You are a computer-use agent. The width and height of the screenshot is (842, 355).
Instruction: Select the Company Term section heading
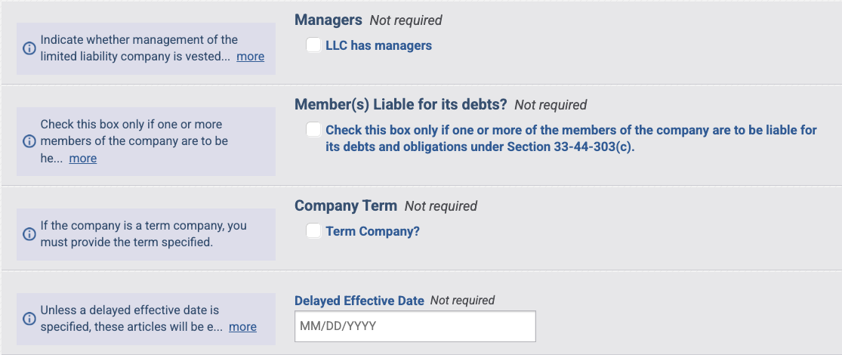[x=346, y=205]
